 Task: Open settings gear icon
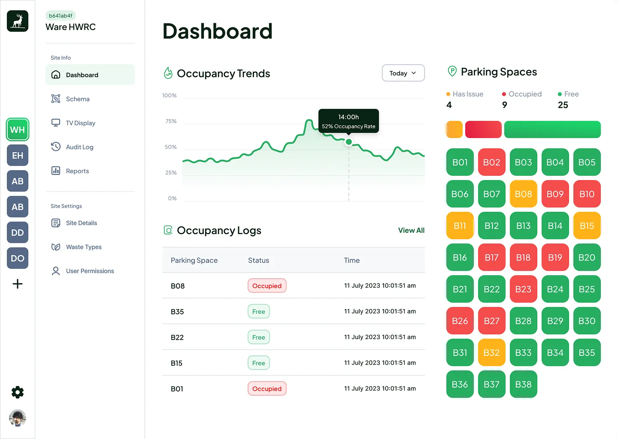[x=18, y=392]
